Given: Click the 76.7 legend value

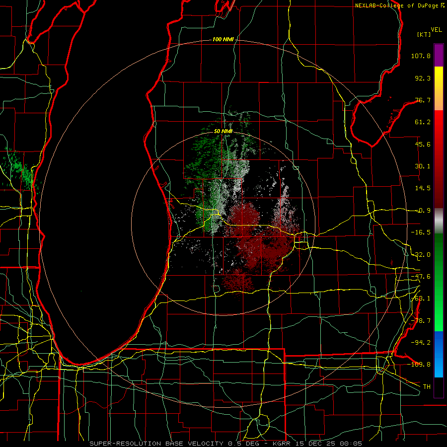Looking at the screenshot, I should point(423,100).
